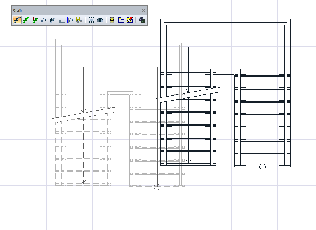Click the plain green stair icon
316x230 pixels.
[26, 20]
